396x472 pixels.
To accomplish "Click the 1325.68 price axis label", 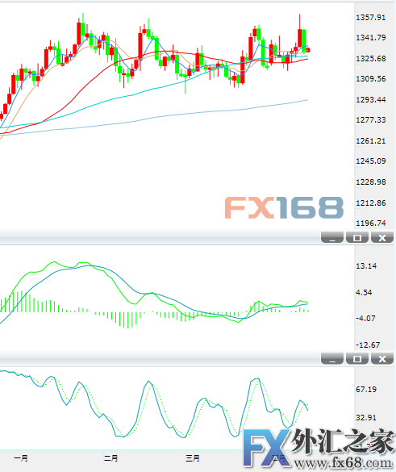I will tap(371, 58).
